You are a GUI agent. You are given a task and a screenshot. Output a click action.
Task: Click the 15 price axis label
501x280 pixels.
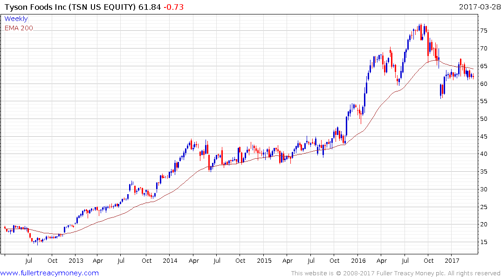483,242
